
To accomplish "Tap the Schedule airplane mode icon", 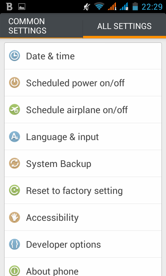I will 15,109.
